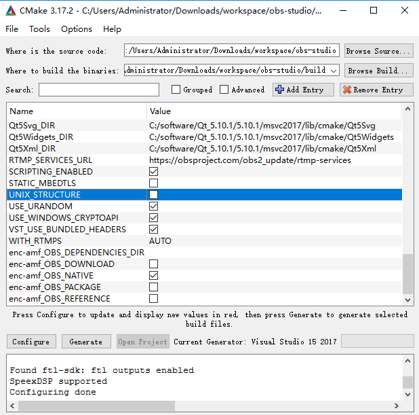Click the WITH_RTMPS value AUTO
This screenshot has width=419, height=415.
[160, 241]
